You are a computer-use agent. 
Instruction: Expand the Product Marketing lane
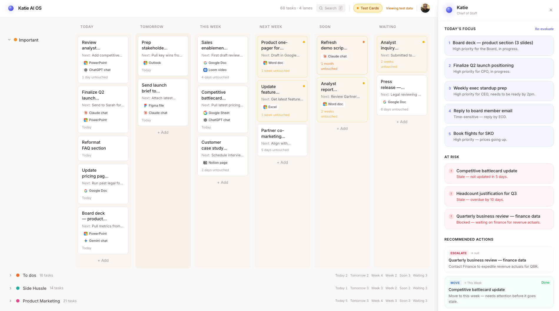(11, 301)
